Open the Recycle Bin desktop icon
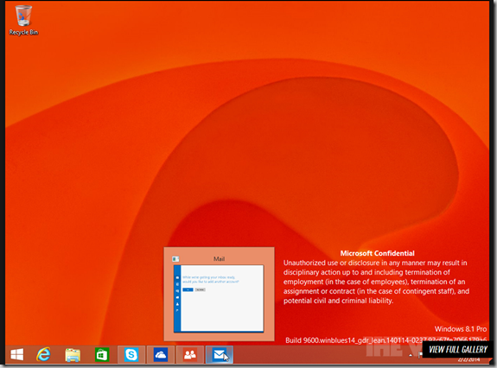 [x=23, y=20]
